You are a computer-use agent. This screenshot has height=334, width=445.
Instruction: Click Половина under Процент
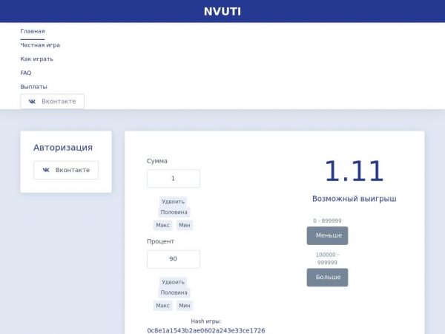[x=174, y=292]
